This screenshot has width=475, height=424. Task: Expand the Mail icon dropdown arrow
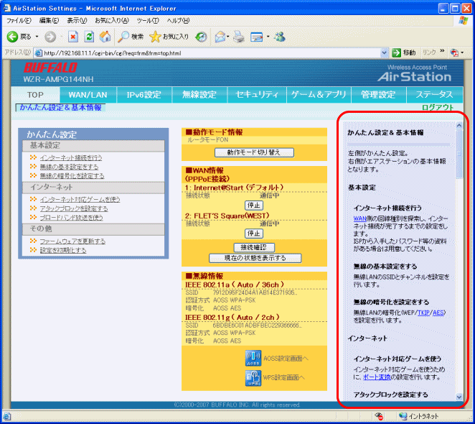click(229, 37)
